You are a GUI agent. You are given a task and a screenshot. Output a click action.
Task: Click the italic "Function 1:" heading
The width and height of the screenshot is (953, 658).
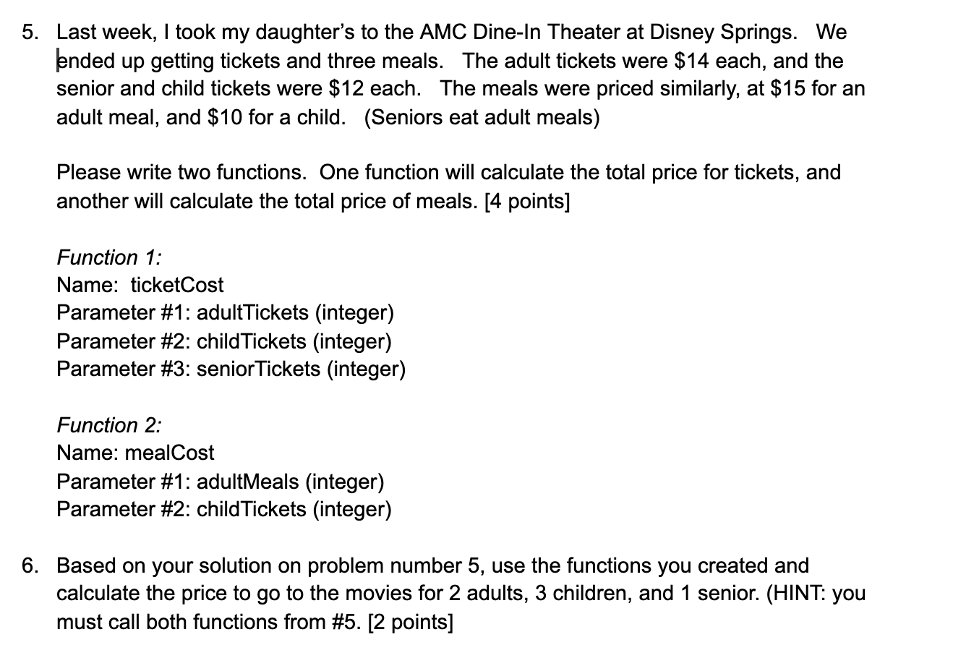[109, 257]
